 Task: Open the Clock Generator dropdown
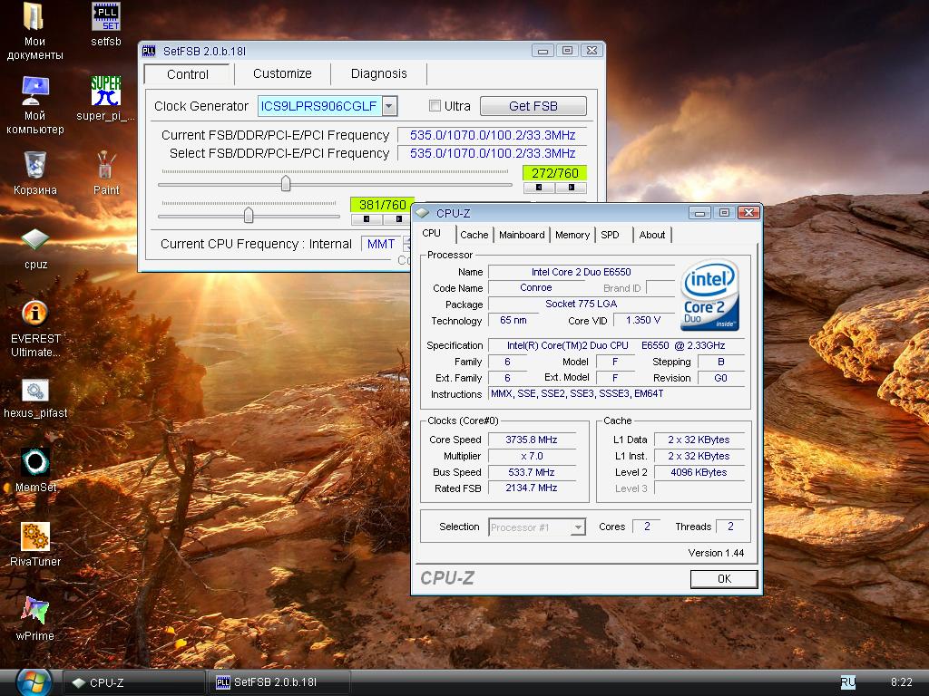(x=389, y=107)
